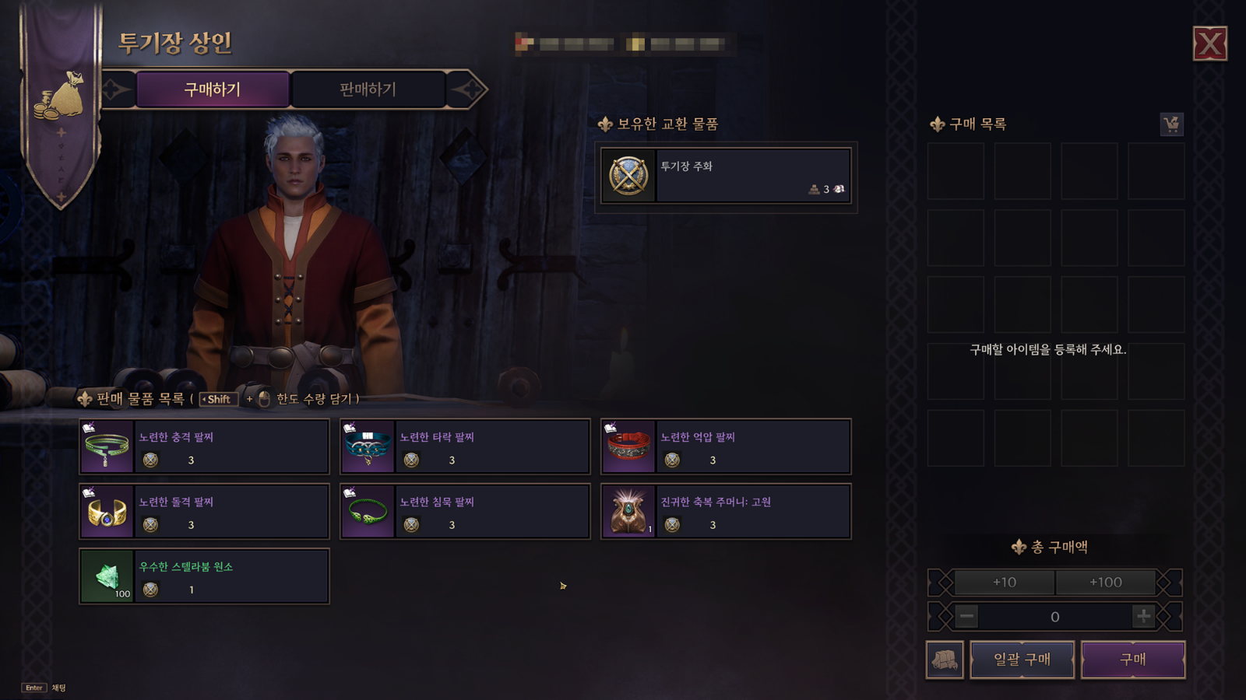
Task: Switch to the 구매하기 tab
Action: [213, 89]
